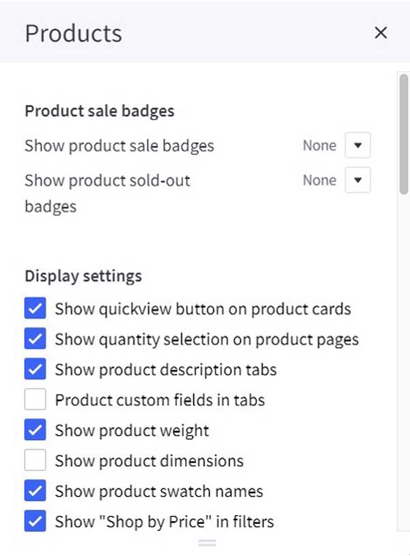Click the Products panel title
Image resolution: width=410 pixels, height=556 pixels.
[x=73, y=33]
